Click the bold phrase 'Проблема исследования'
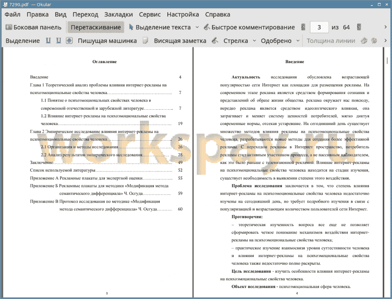The image size is (392, 299). pyautogui.click(x=257, y=186)
